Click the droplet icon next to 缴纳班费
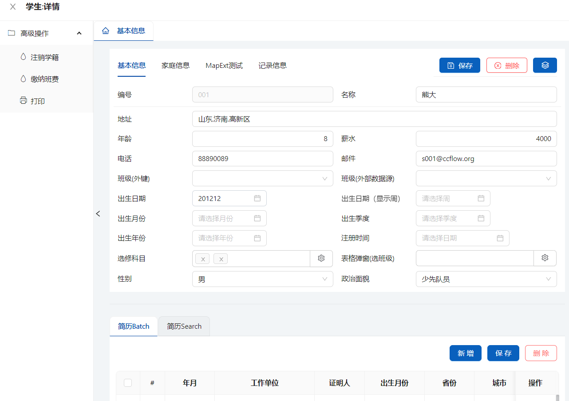Image resolution: width=569 pixels, height=401 pixels. pos(23,79)
